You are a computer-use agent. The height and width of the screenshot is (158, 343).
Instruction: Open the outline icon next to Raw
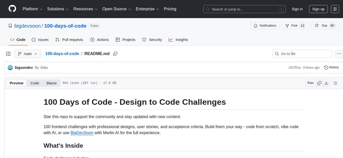(x=335, y=83)
